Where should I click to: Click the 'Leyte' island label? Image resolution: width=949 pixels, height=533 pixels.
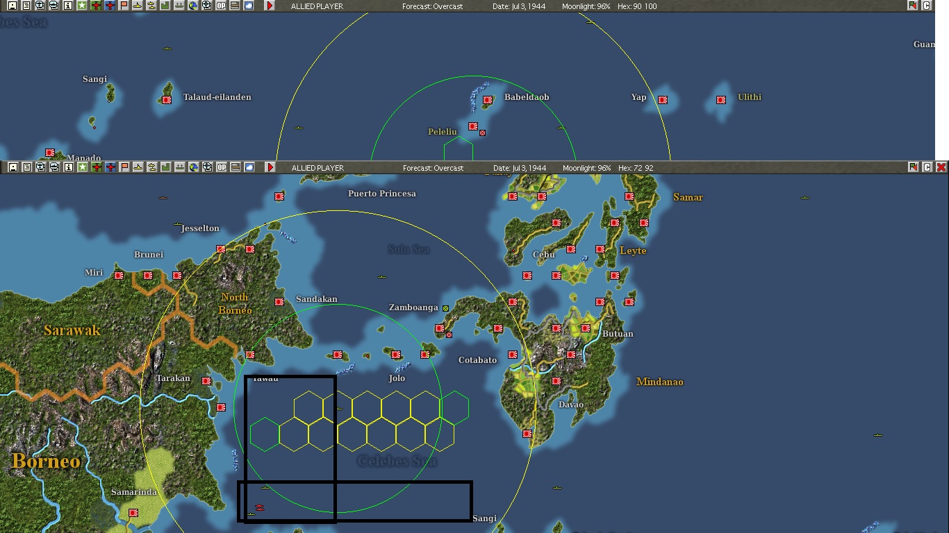click(633, 251)
